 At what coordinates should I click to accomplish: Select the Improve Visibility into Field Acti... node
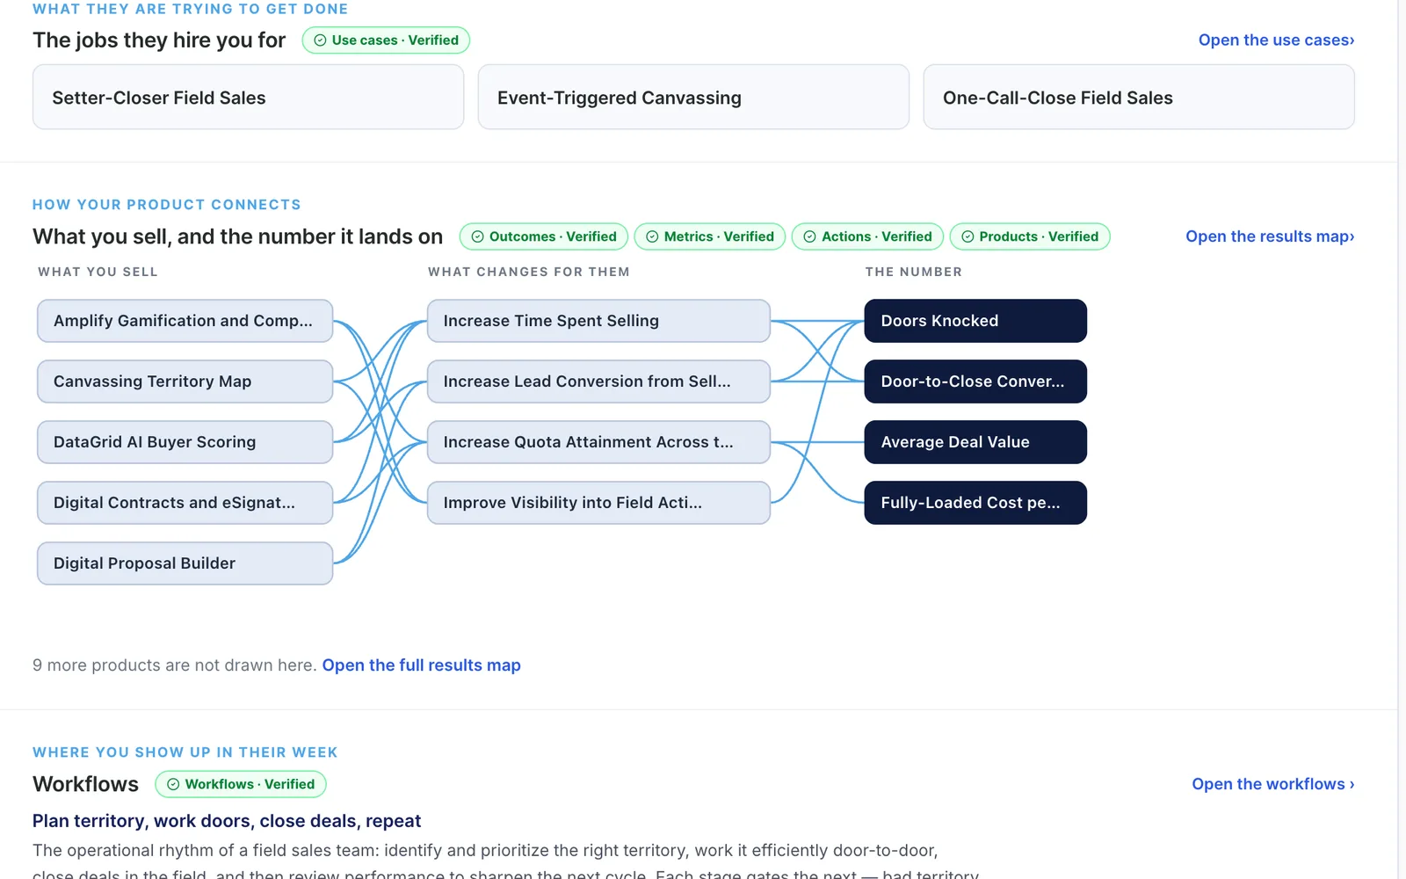click(598, 503)
